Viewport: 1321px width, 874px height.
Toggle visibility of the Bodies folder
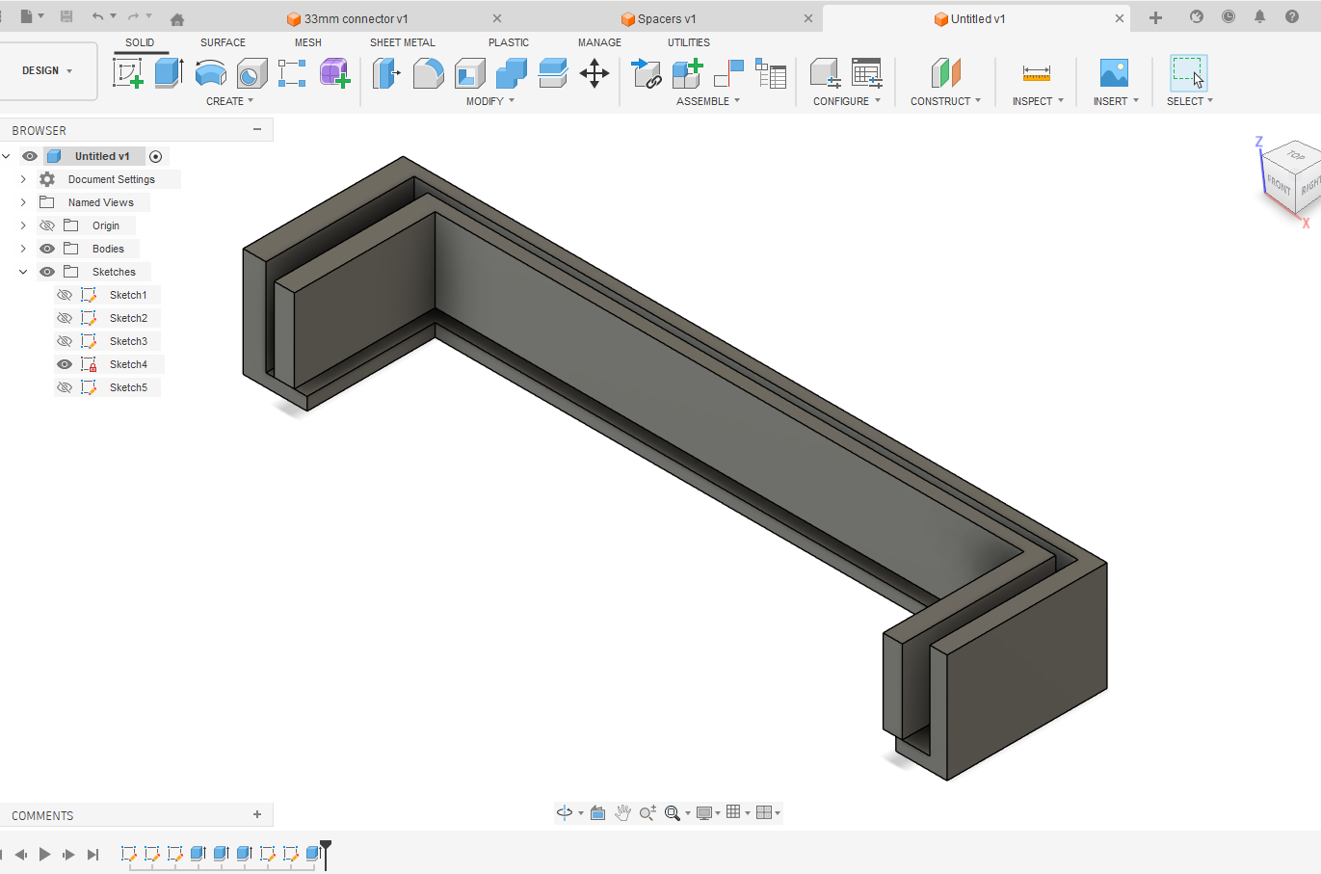[x=47, y=249]
